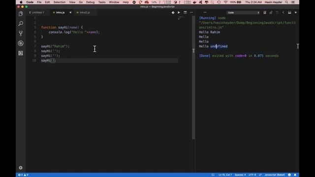Open the Edit menu
Screen dimensions: 315x177
click(x=47, y=2)
